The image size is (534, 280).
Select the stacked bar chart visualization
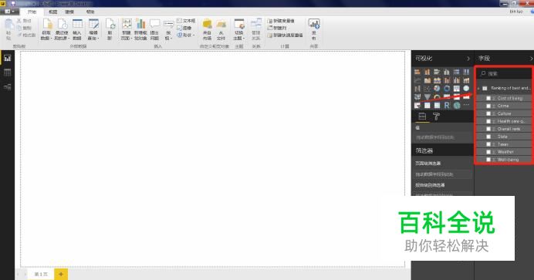click(x=417, y=72)
